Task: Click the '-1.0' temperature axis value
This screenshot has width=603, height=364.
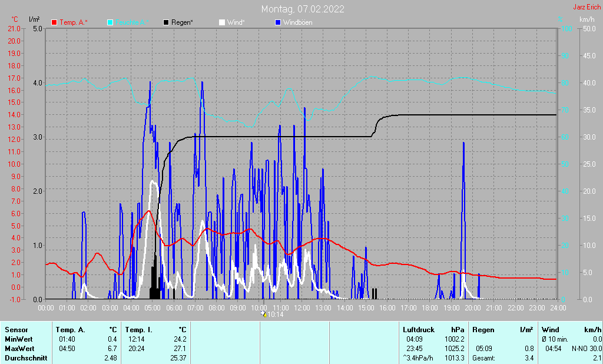Action: pos(14,299)
